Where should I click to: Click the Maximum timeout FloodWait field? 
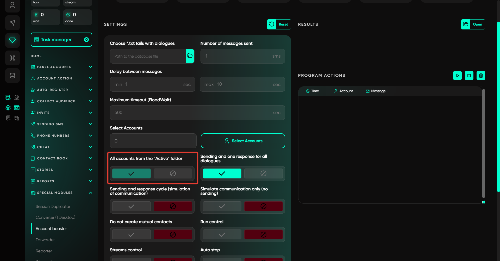tap(193, 113)
